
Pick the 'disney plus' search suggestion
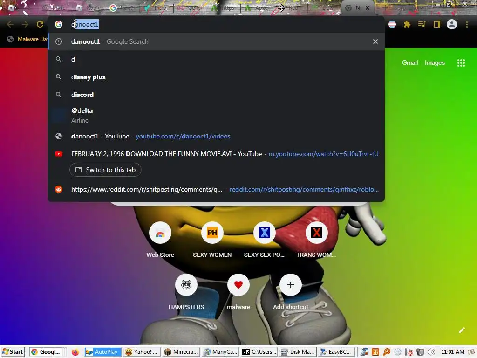[216, 77]
